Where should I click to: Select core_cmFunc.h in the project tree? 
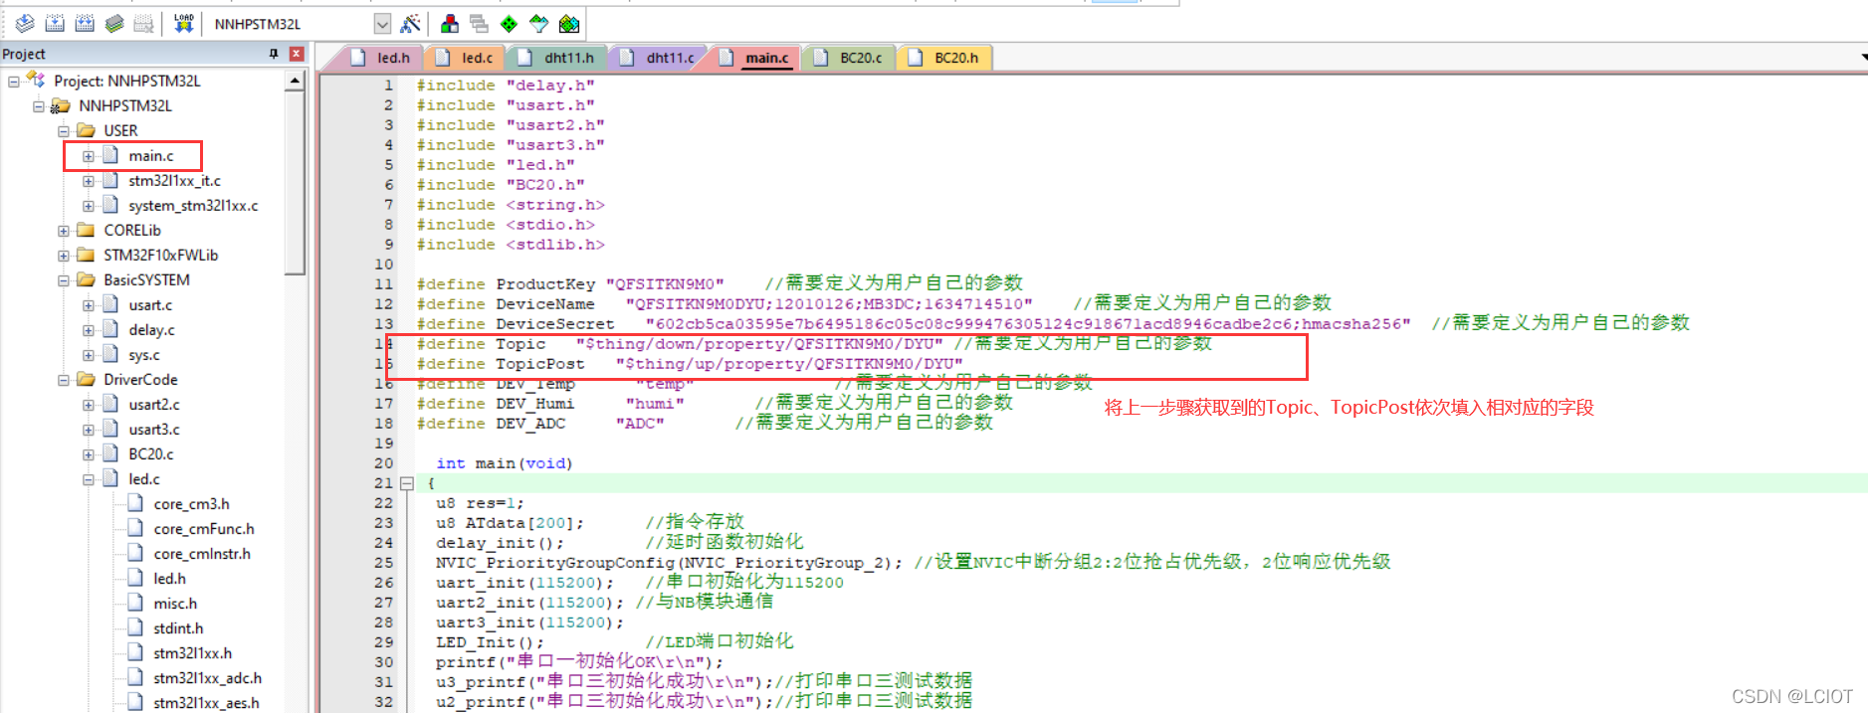204,529
